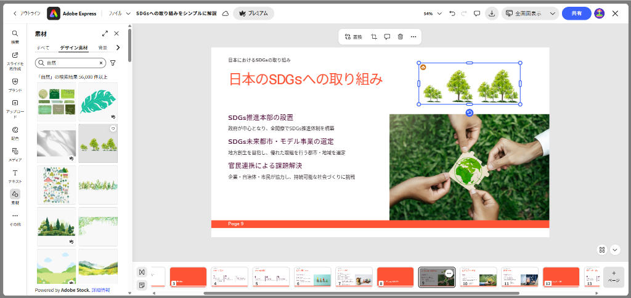Select slide 10 thumbnail in filmstrip

478,276
